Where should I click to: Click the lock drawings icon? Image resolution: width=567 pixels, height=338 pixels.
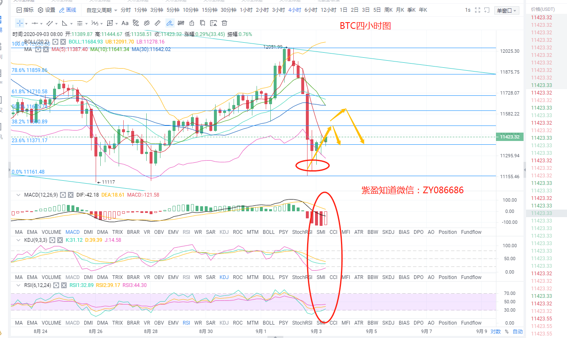(x=192, y=23)
